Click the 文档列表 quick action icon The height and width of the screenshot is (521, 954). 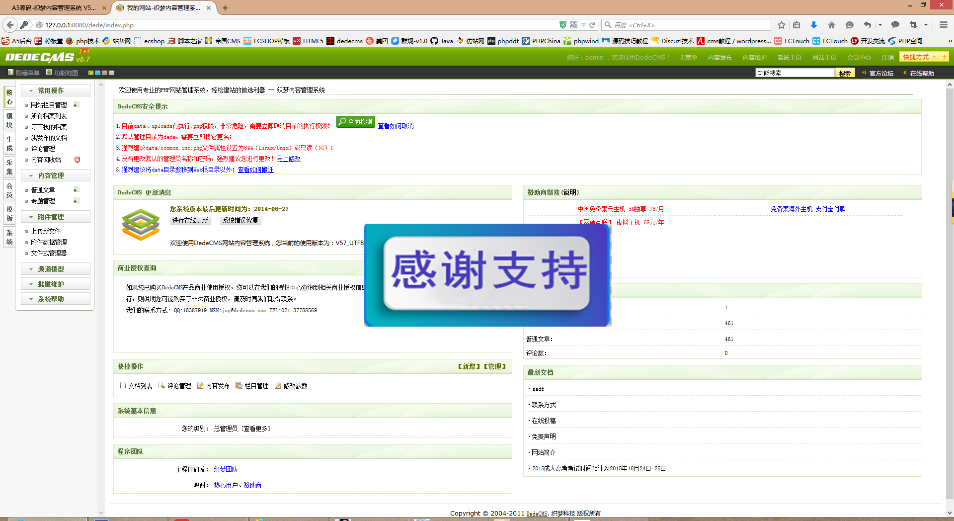pyautogui.click(x=123, y=385)
